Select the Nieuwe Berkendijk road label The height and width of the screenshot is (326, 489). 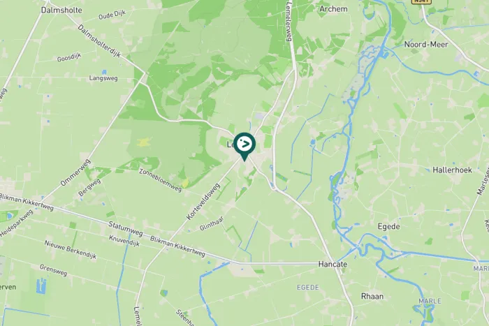point(70,250)
